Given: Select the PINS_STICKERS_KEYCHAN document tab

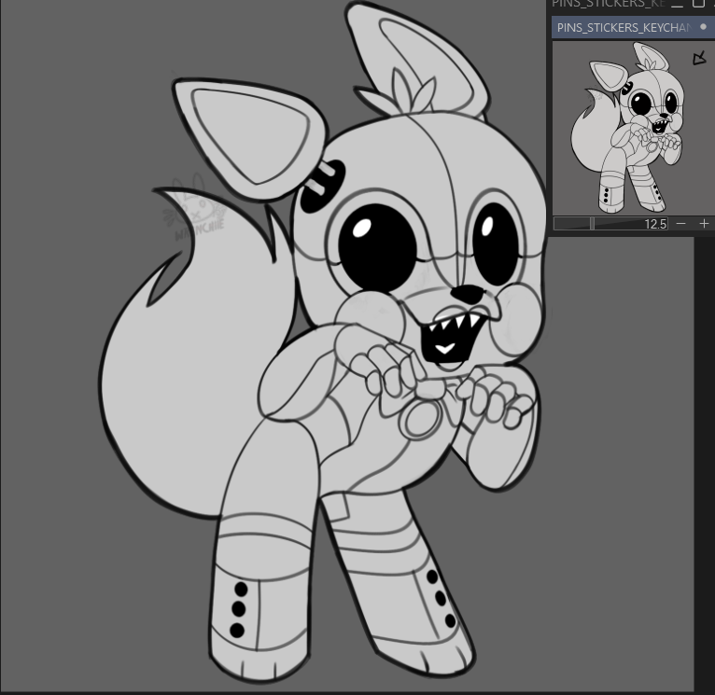Looking at the screenshot, I should [x=633, y=27].
